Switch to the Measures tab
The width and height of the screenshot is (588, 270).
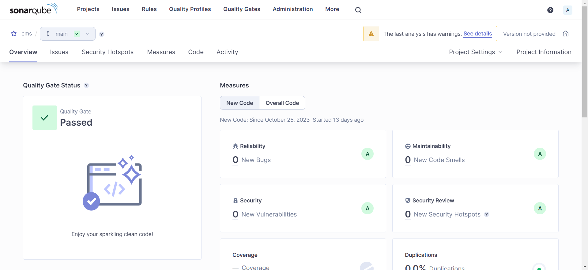[161, 52]
